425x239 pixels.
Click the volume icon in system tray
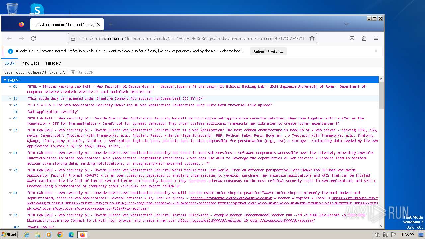(377, 235)
